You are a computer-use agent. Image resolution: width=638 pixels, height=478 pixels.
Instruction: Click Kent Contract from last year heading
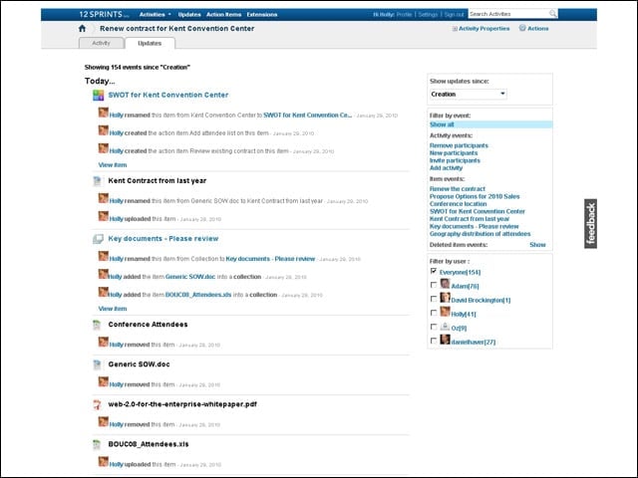[x=158, y=181]
